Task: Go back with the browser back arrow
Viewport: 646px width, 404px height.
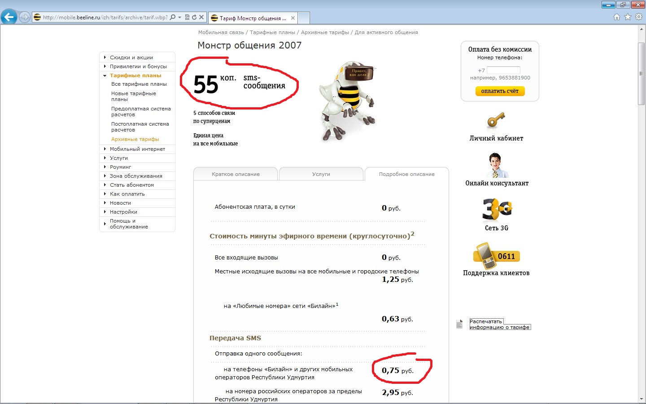Action: click(x=9, y=17)
